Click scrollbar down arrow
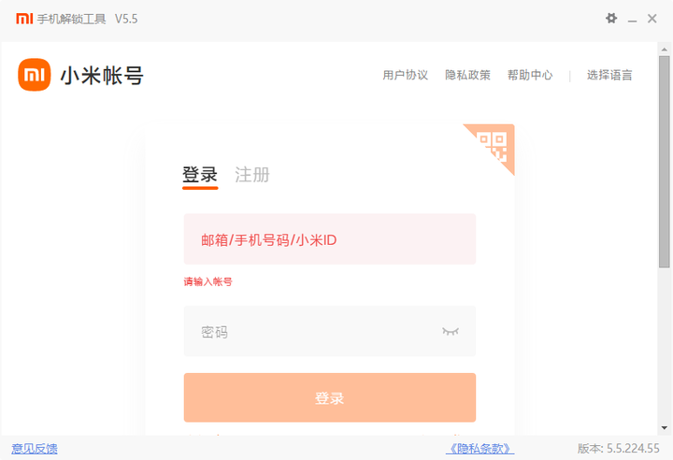Screen dimensions: 673x460 coord(665,428)
